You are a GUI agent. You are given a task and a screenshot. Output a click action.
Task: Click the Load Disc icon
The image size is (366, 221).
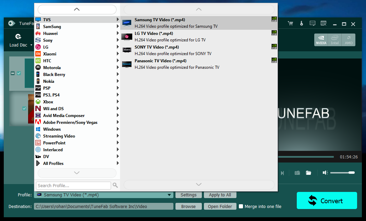tap(18, 37)
